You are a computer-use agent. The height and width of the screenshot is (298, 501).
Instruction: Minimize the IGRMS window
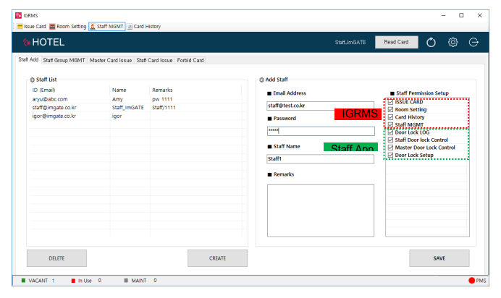[444, 15]
